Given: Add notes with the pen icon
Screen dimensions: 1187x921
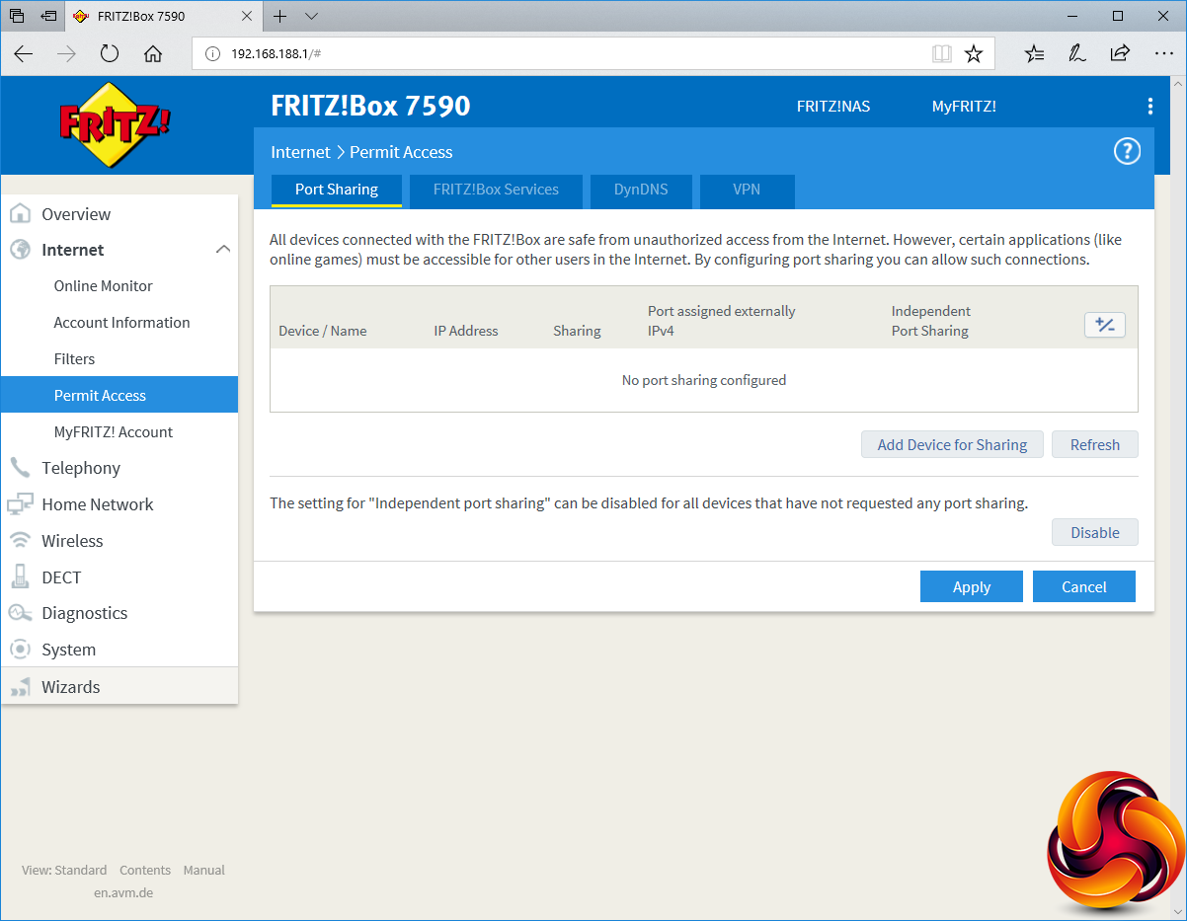Looking at the screenshot, I should click(x=1077, y=54).
